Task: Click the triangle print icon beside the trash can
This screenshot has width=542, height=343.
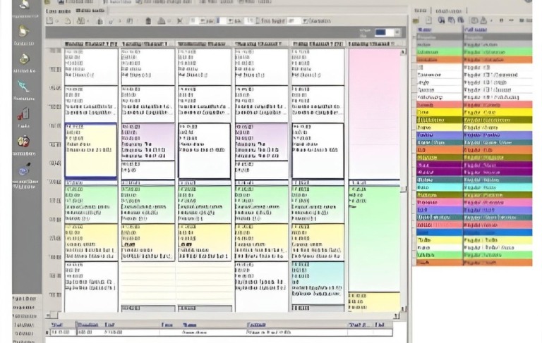Action: (161, 21)
